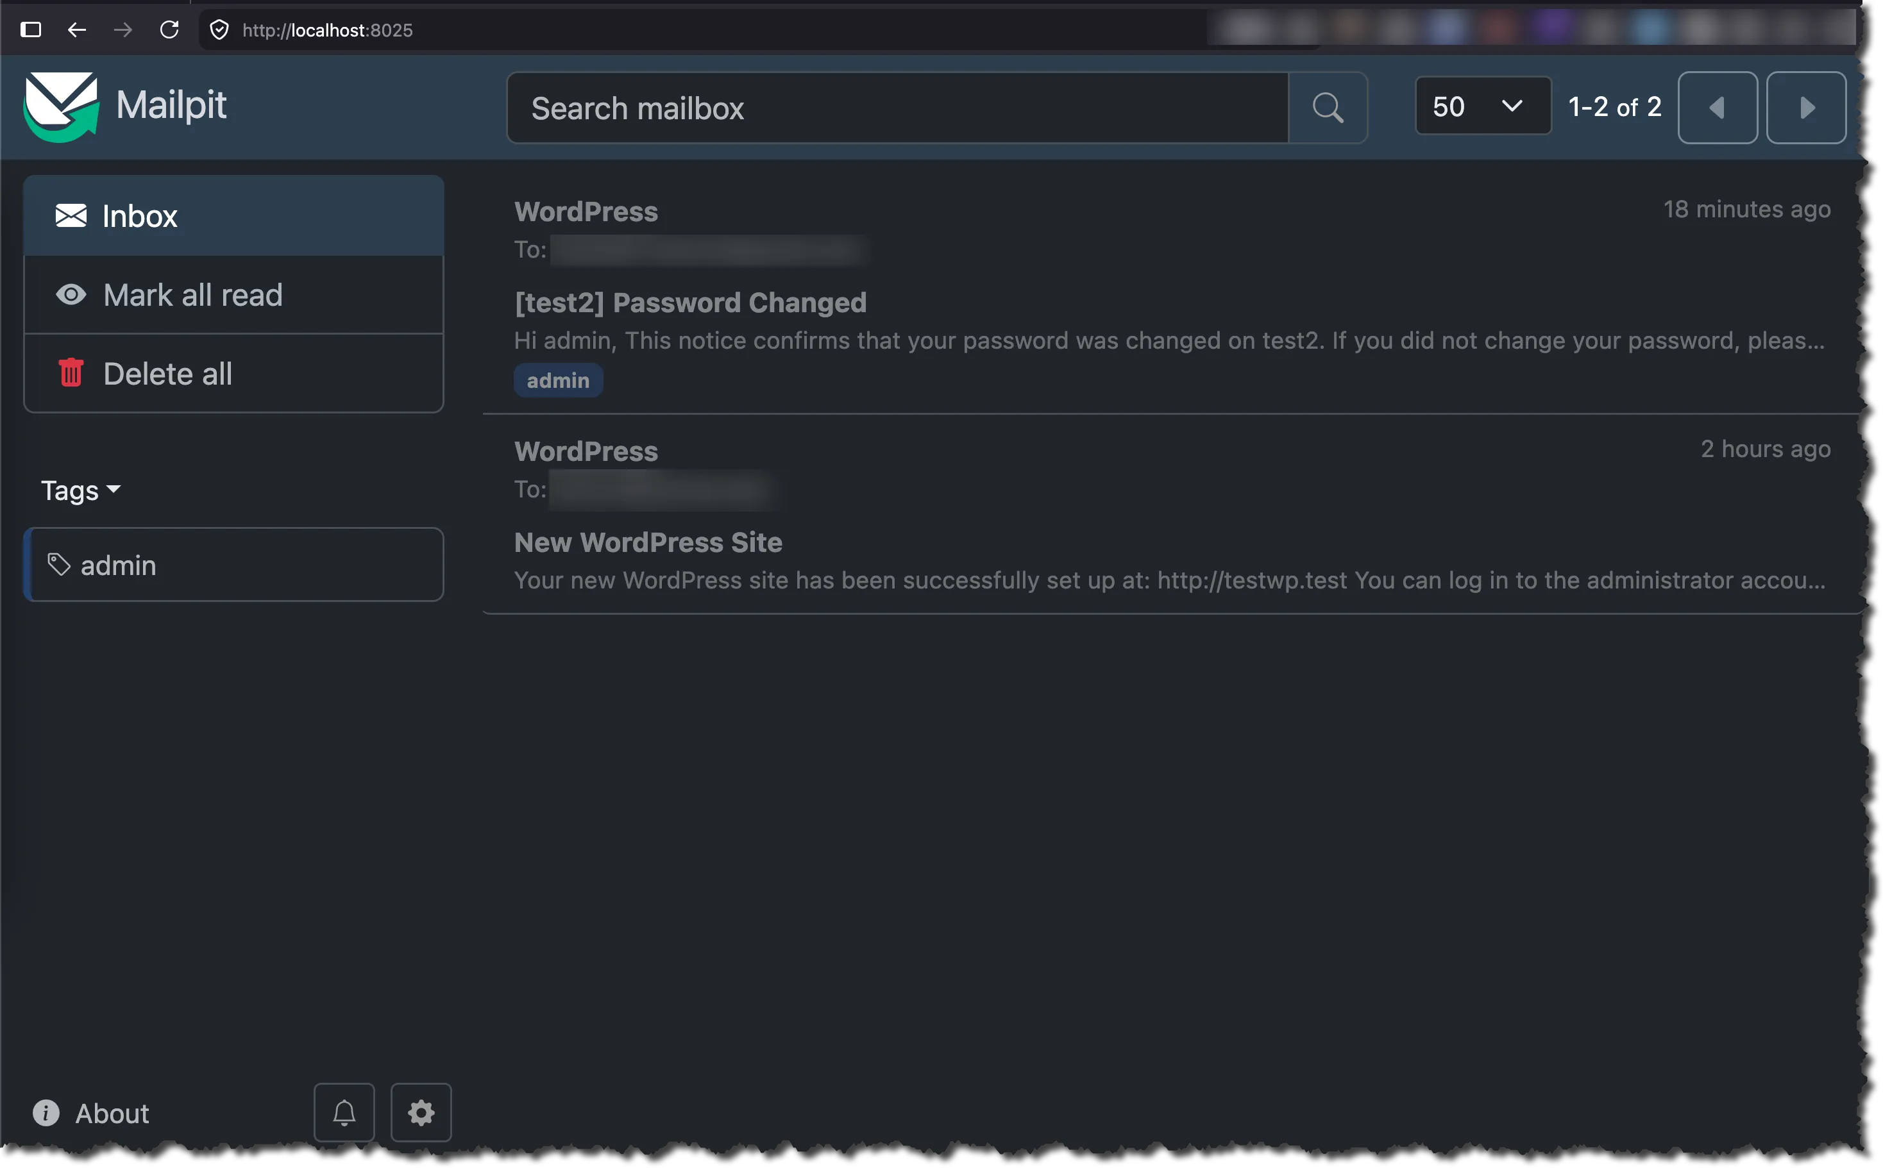This screenshot has width=1883, height=1168.
Task: Open the 50 per page dropdown
Action: pyautogui.click(x=1482, y=106)
